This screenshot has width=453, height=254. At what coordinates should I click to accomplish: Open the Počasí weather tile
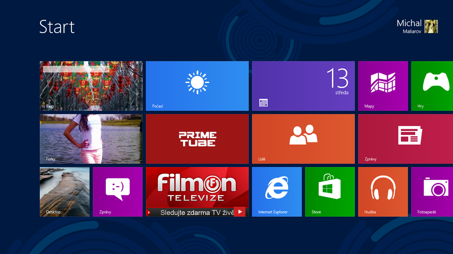tap(197, 86)
